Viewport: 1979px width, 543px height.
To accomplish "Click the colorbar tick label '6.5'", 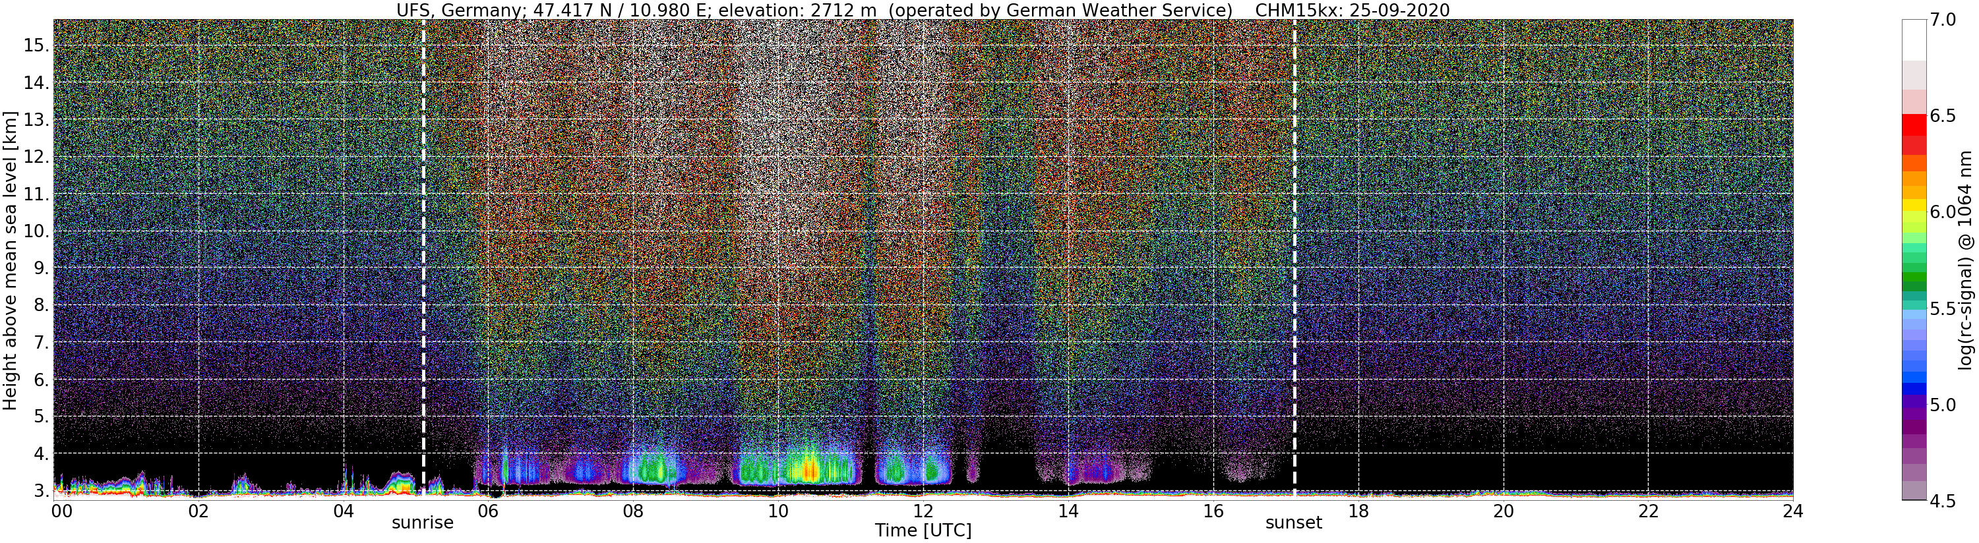I will 1943,115.
